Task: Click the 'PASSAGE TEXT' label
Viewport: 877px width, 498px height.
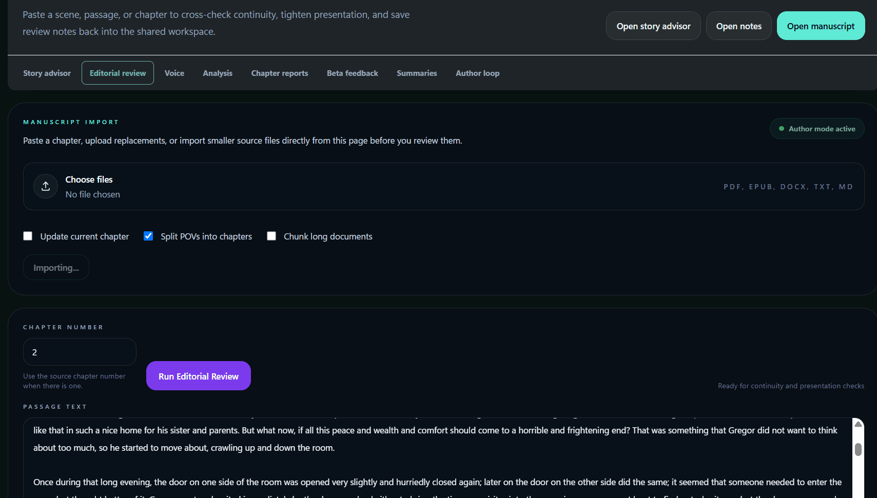Action: (55, 407)
